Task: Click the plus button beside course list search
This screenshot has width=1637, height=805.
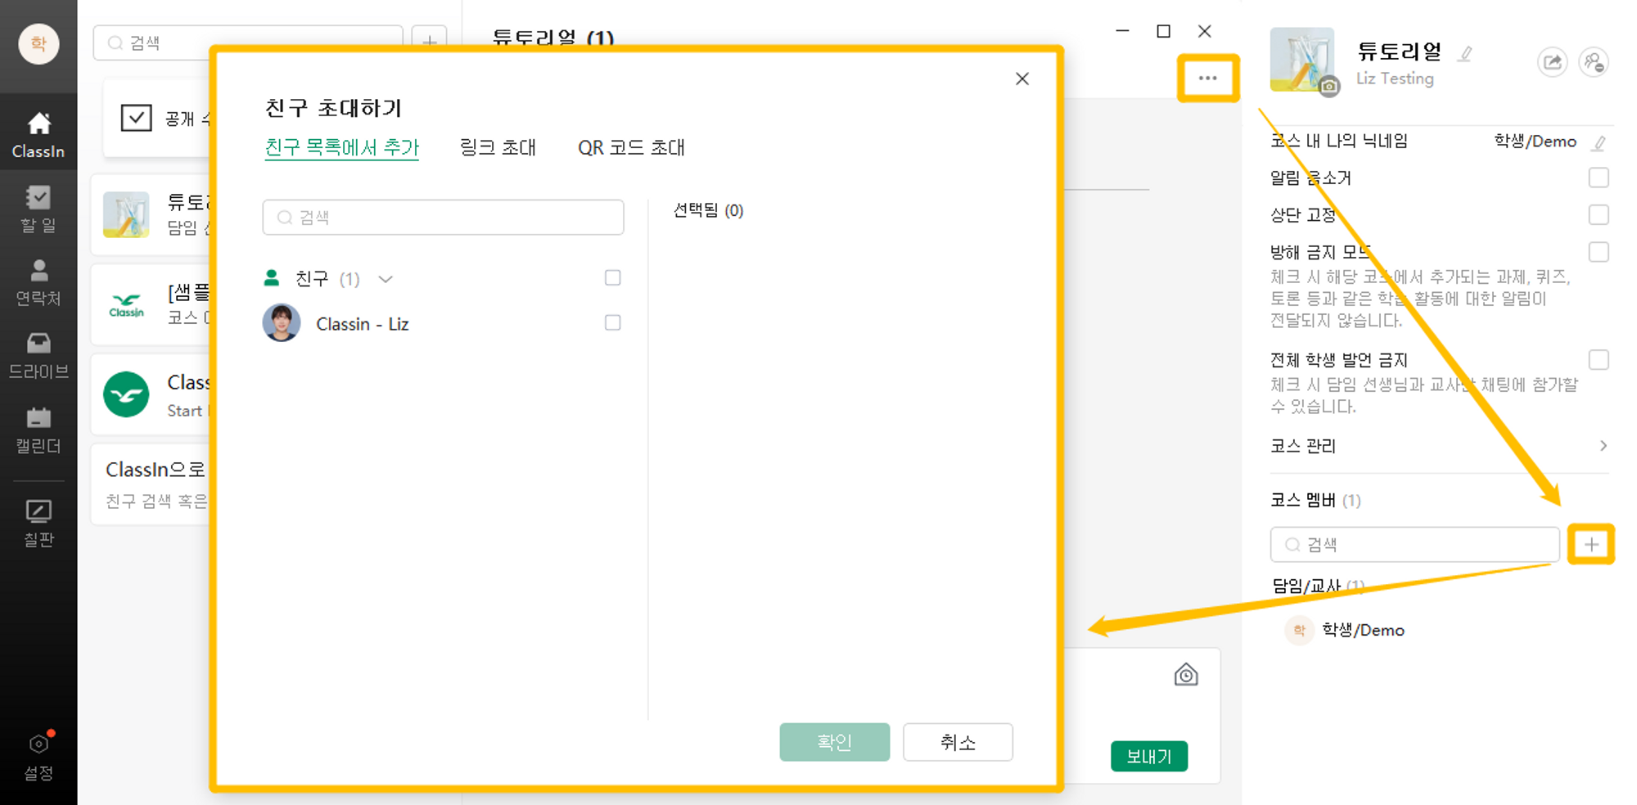Action: coord(430,41)
